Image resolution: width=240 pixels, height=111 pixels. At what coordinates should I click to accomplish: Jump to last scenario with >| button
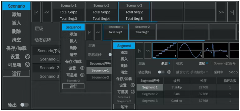[232, 12]
